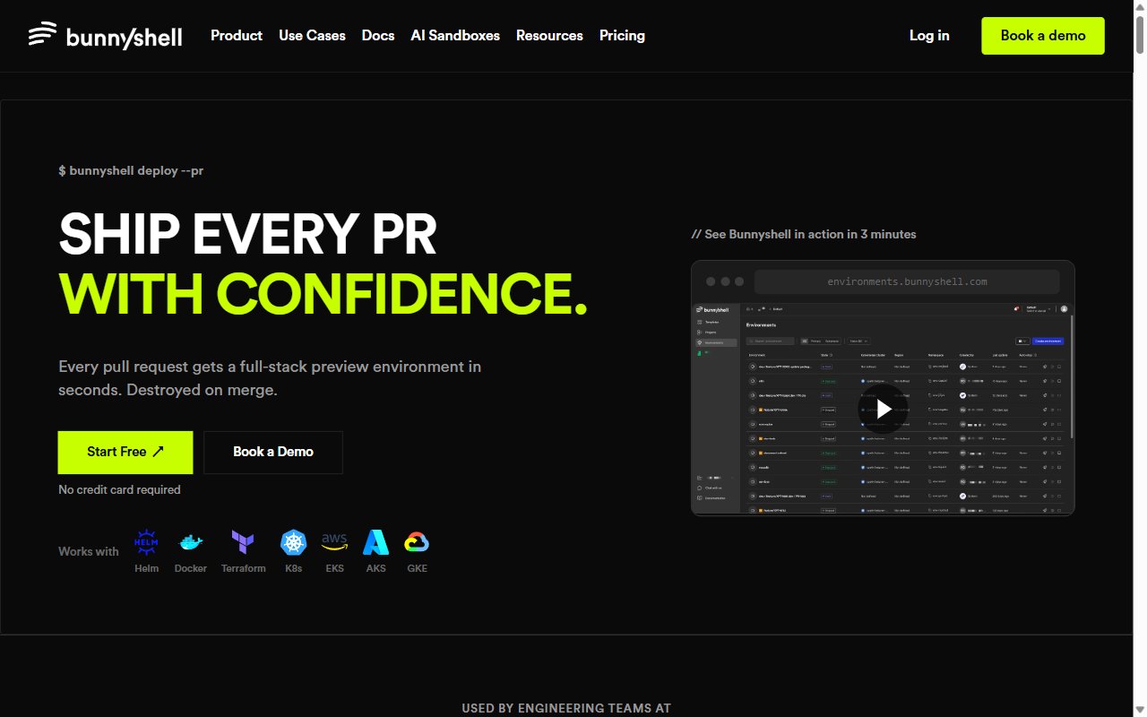This screenshot has height=717, width=1147.
Task: Click the page vertical scrollbar
Action: coord(1140,358)
